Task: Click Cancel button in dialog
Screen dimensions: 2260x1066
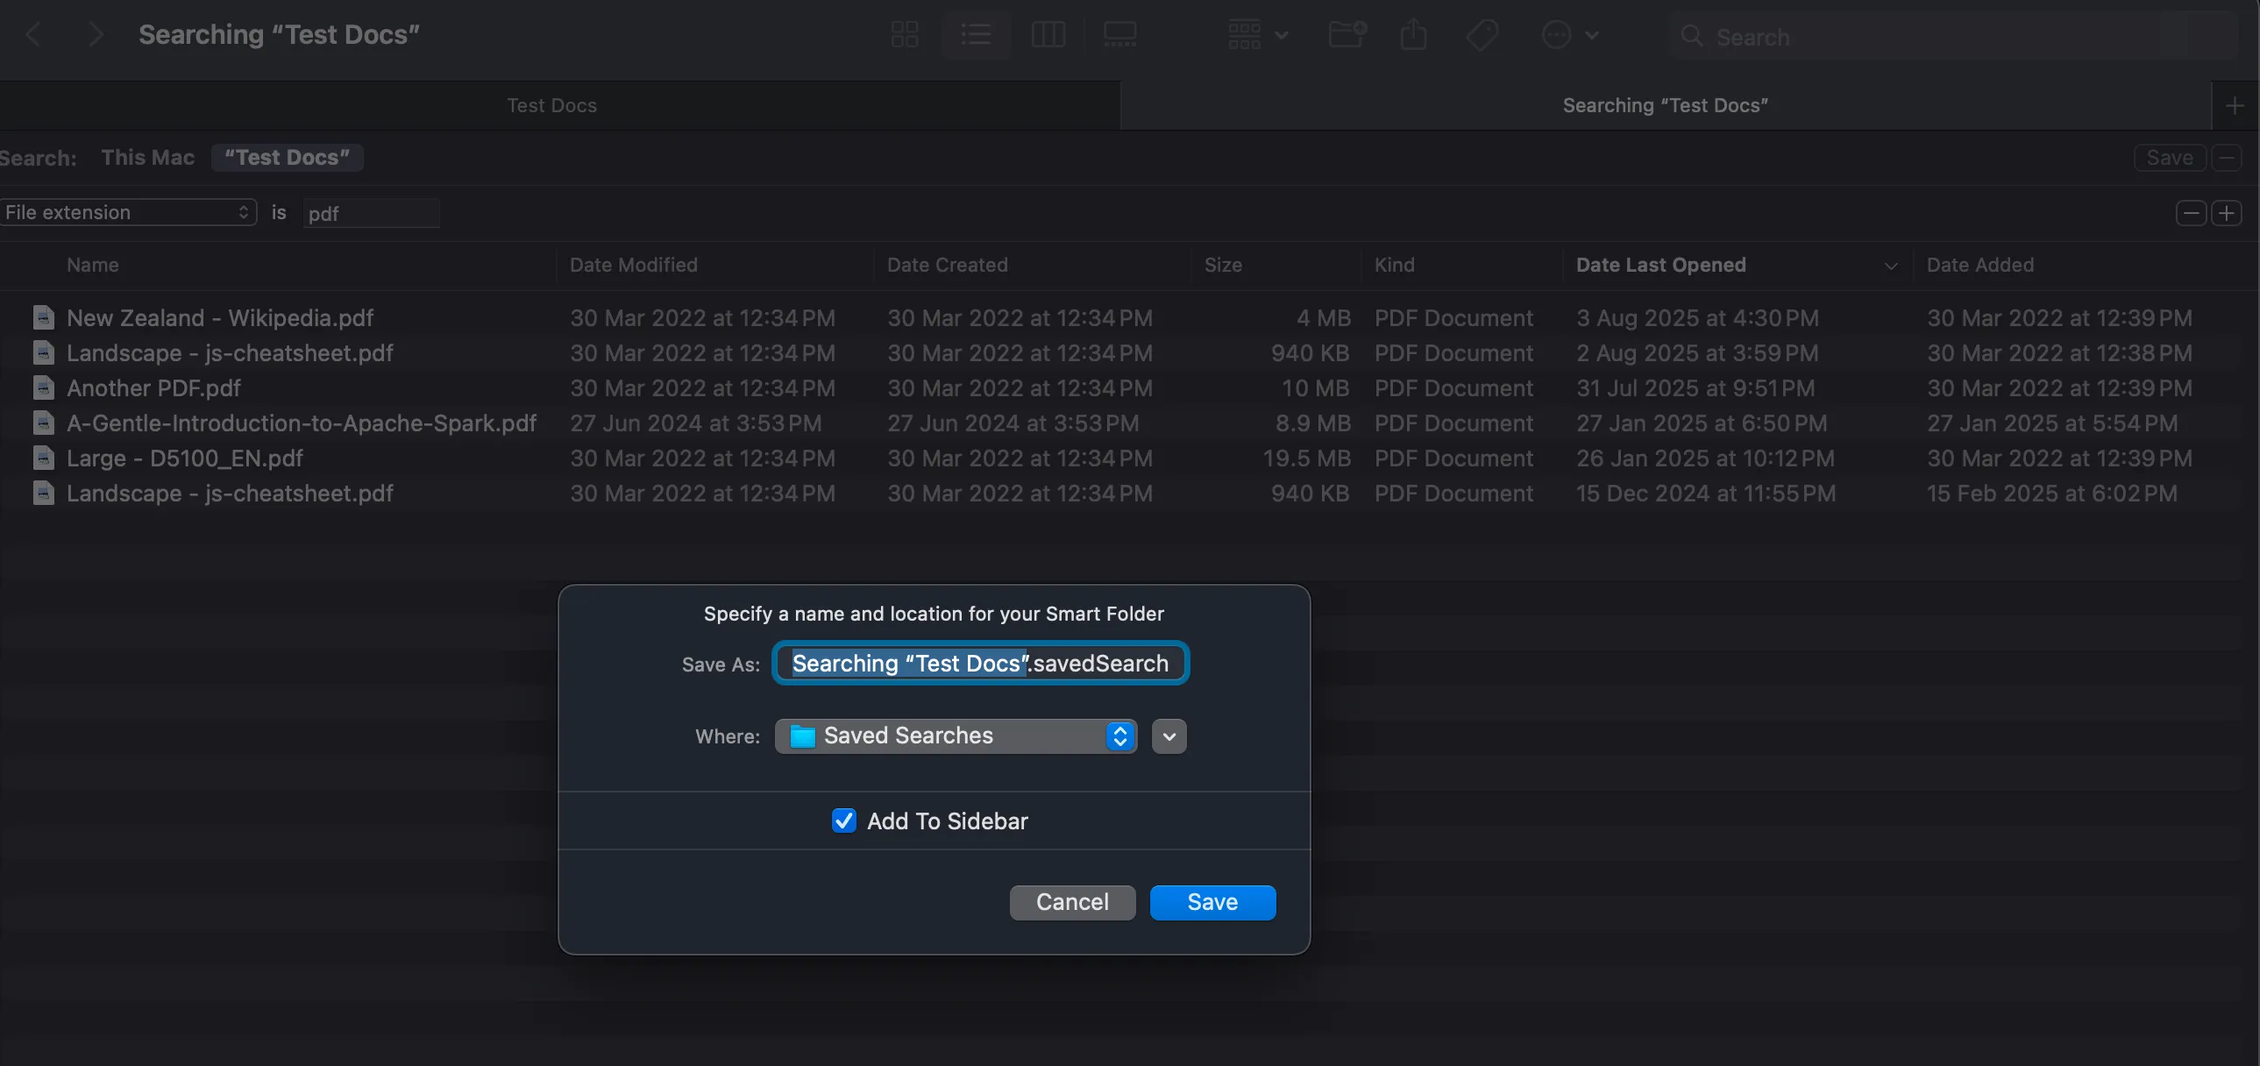Action: (x=1071, y=902)
